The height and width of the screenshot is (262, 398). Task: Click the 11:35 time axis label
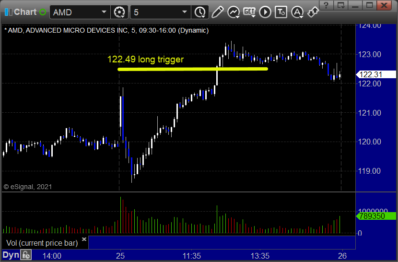pyautogui.click(x=192, y=256)
